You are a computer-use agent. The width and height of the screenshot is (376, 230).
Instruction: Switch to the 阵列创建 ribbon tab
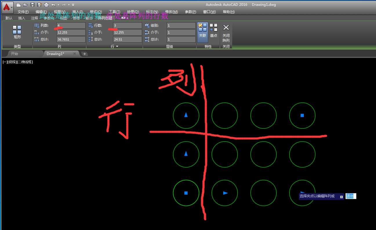(x=105, y=18)
